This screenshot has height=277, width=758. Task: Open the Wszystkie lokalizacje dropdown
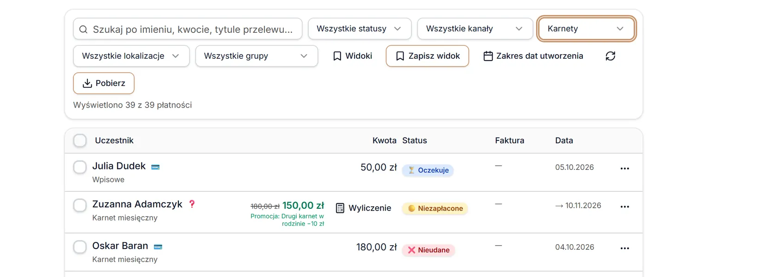131,56
